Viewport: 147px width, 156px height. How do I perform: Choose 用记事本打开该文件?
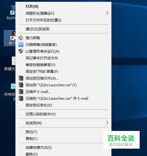tap(64, 58)
